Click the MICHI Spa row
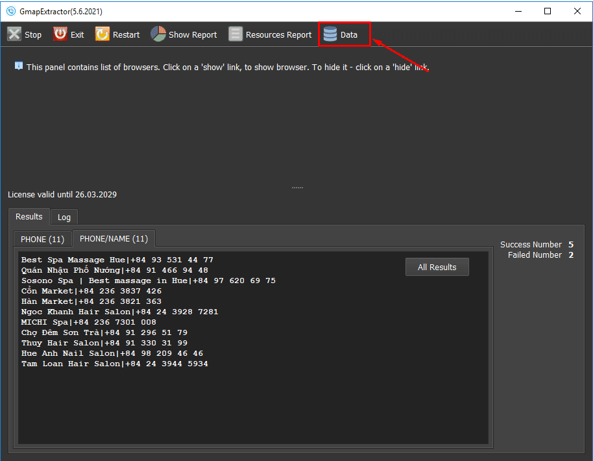 click(88, 323)
